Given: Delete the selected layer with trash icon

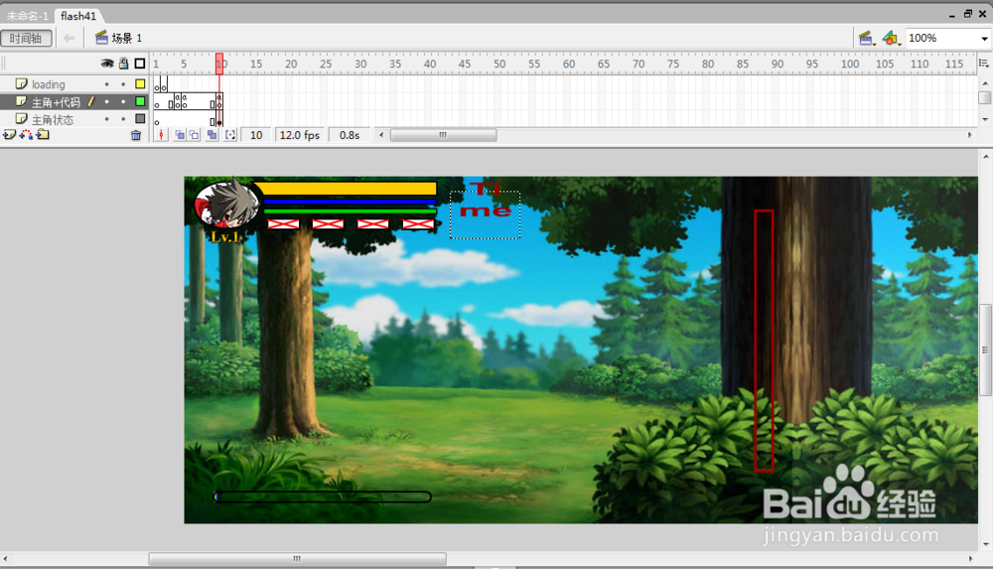Looking at the screenshot, I should pos(135,135).
